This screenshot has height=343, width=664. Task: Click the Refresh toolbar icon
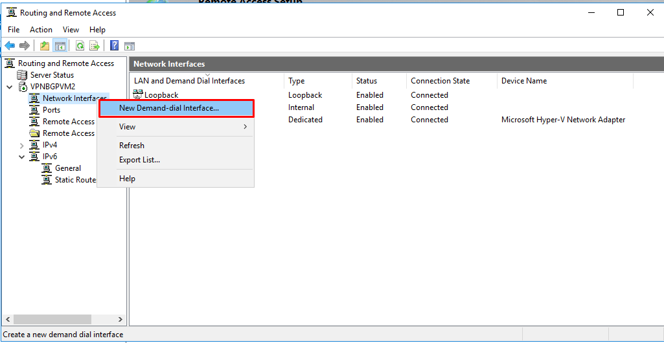pyautogui.click(x=80, y=45)
